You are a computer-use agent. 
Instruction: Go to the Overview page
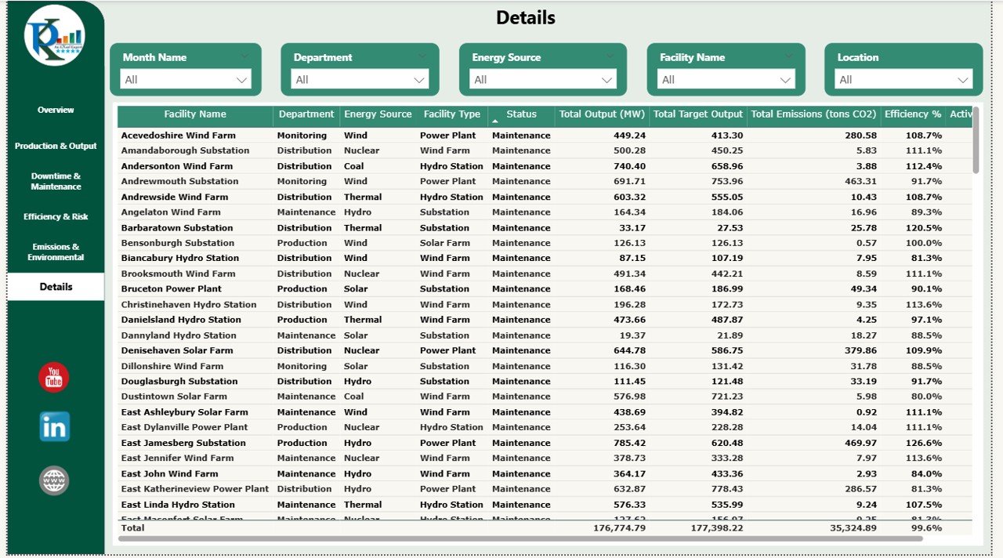tap(56, 110)
